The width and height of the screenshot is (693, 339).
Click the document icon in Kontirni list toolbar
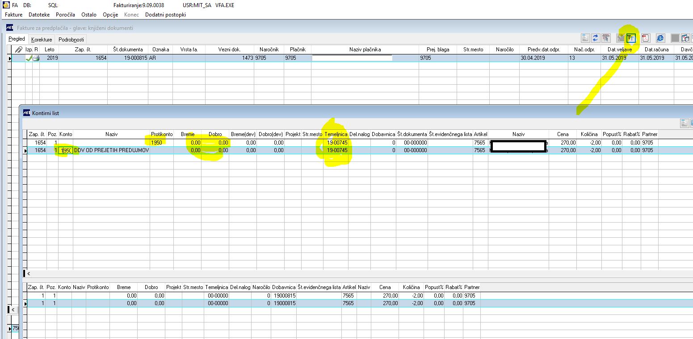click(684, 123)
